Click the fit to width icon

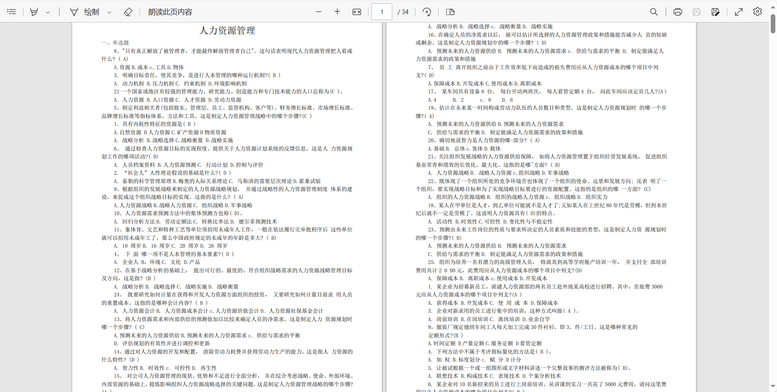click(x=357, y=12)
